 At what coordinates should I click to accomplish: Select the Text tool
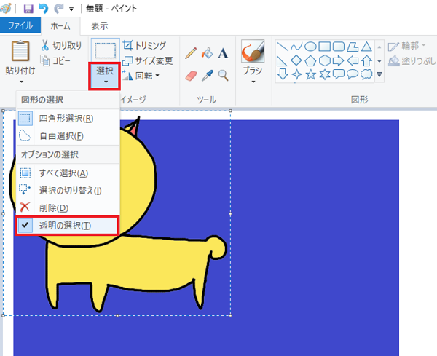223,53
